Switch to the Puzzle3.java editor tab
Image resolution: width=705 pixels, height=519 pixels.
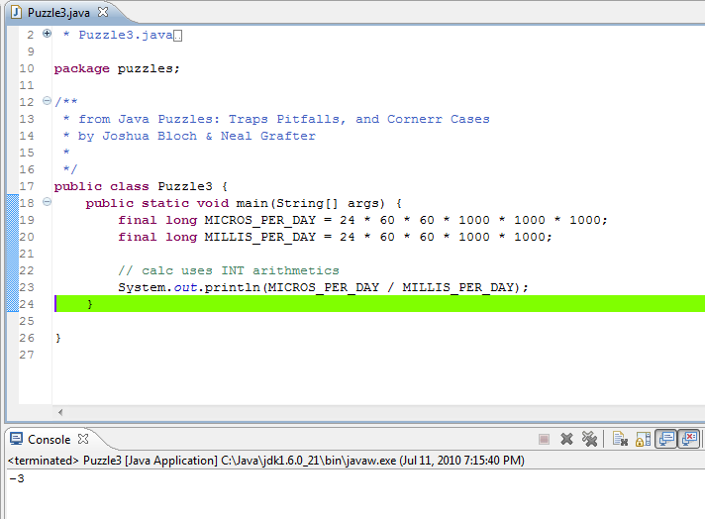pyautogui.click(x=58, y=13)
